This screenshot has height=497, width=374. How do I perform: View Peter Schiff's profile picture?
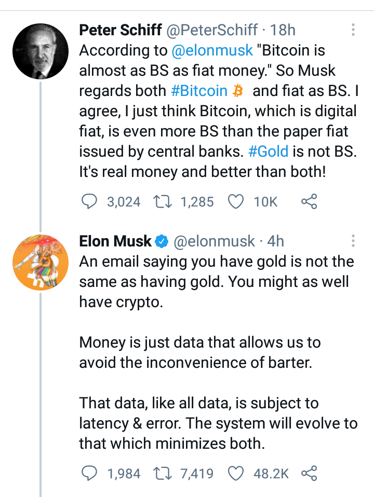click(41, 51)
